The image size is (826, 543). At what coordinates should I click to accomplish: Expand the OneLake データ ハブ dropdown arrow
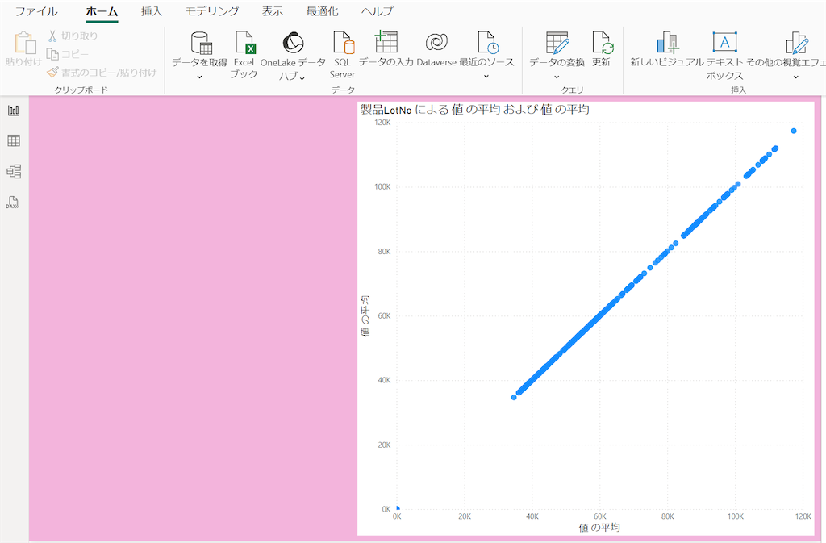point(303,78)
